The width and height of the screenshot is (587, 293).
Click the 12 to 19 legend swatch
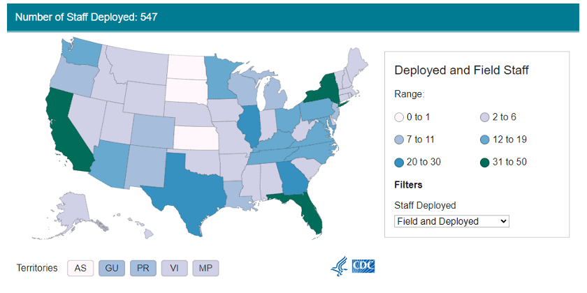(484, 140)
